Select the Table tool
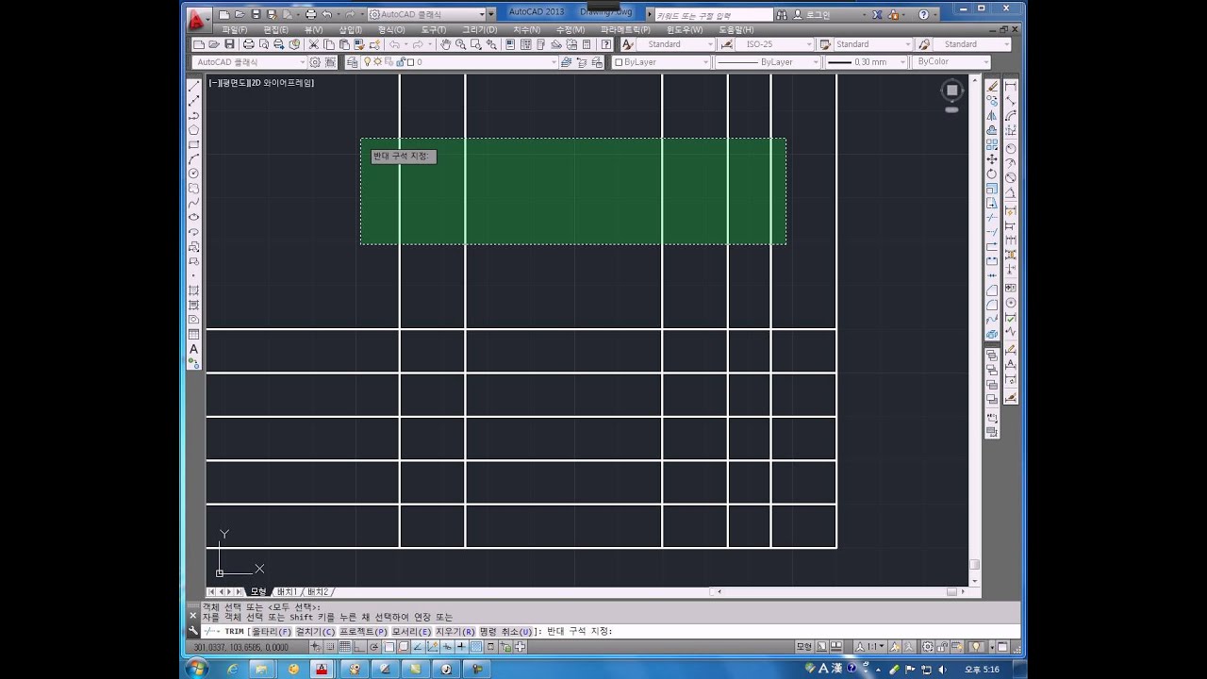The height and width of the screenshot is (679, 1207). pyautogui.click(x=194, y=334)
